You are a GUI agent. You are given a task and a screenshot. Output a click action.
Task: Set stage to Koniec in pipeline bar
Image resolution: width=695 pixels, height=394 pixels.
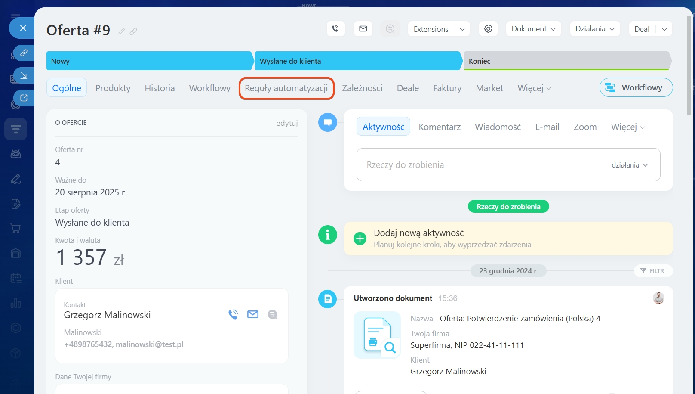tap(566, 61)
